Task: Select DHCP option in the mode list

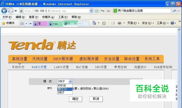Action: 65,93
